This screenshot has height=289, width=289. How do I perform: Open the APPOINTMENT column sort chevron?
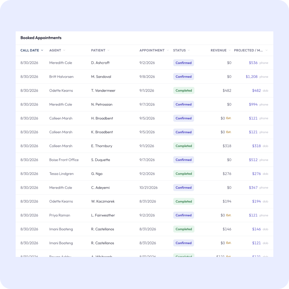coord(167,50)
